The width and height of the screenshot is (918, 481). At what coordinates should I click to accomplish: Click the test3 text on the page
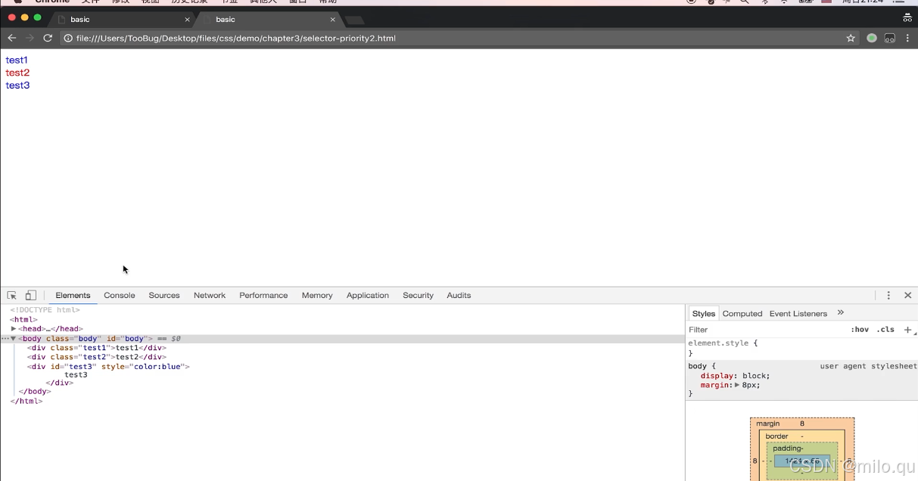point(17,85)
